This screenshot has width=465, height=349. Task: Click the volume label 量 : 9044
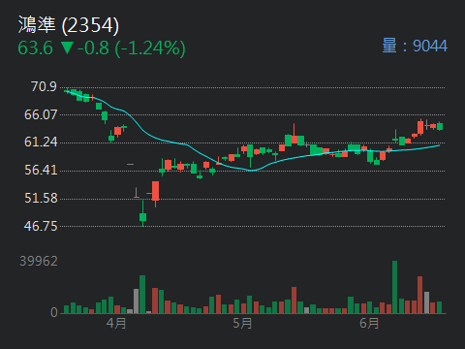click(x=415, y=46)
